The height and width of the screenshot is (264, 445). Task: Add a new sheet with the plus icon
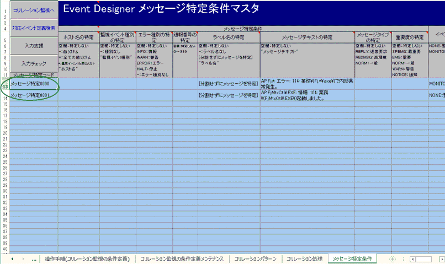(x=393, y=259)
